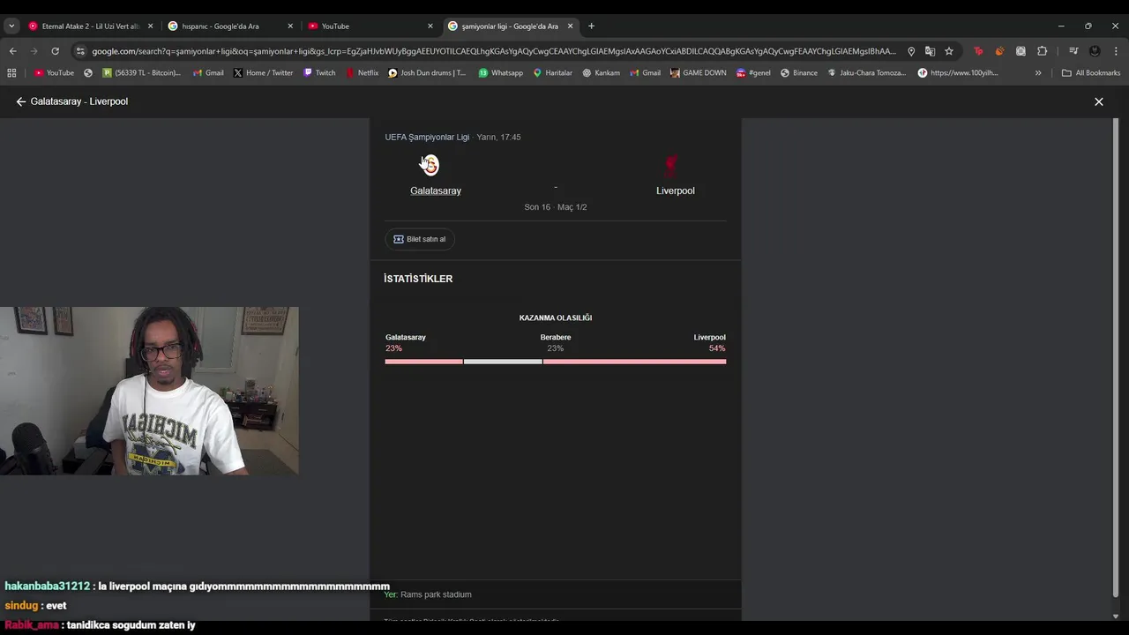Open the #genel bookmark
Screen dimensions: 1129x635
pos(753,73)
